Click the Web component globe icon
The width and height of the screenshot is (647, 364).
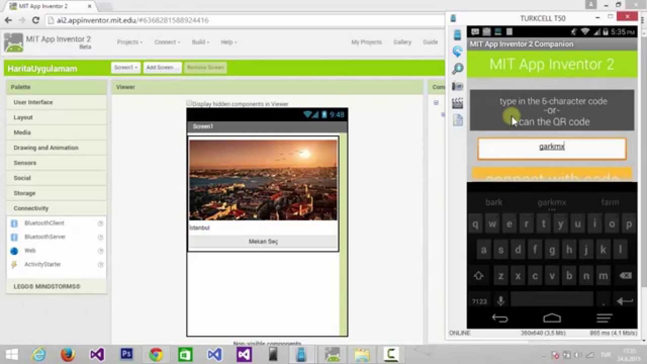(x=14, y=251)
